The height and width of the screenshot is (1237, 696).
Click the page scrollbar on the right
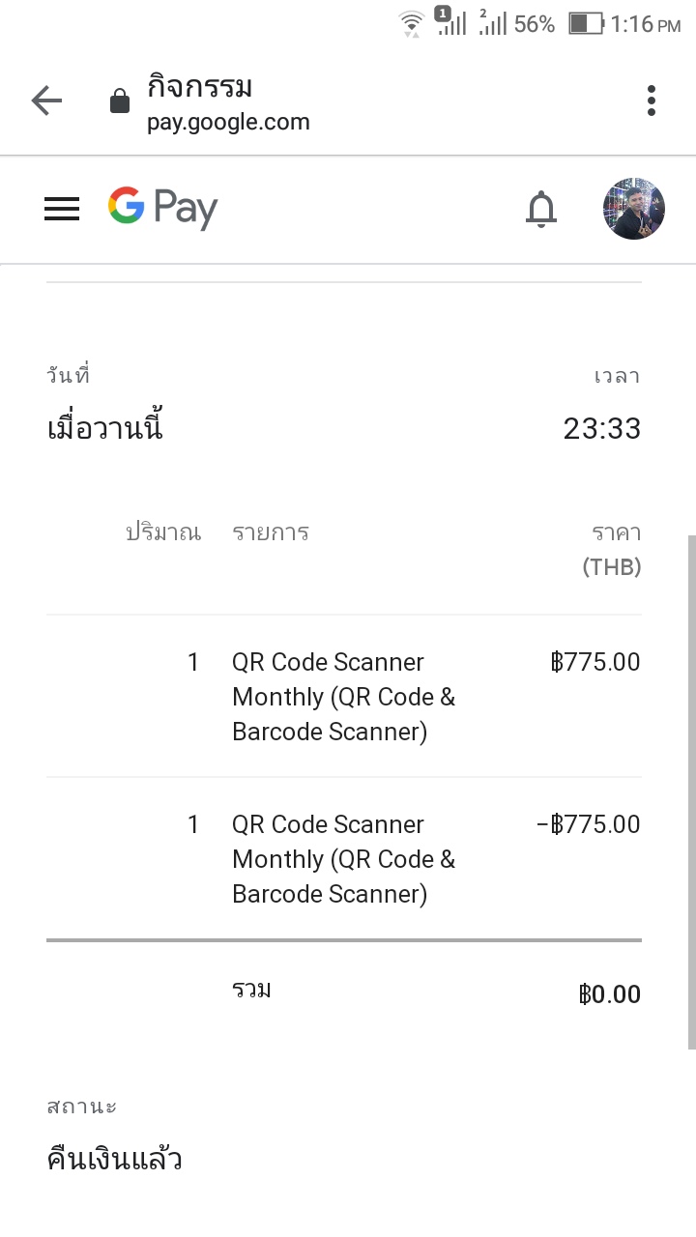click(x=690, y=792)
